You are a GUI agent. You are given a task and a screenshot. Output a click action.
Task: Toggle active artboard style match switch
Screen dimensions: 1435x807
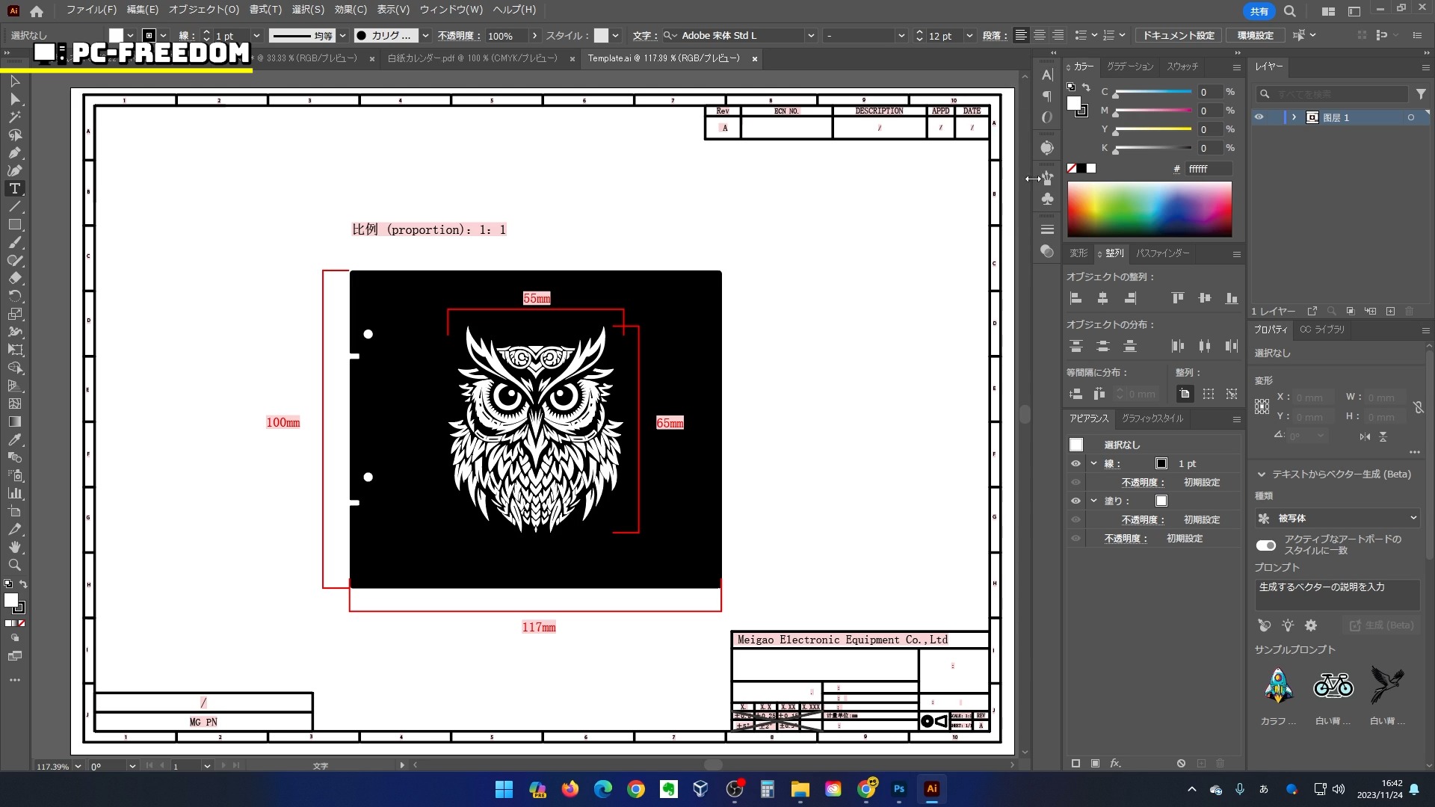coord(1265,545)
